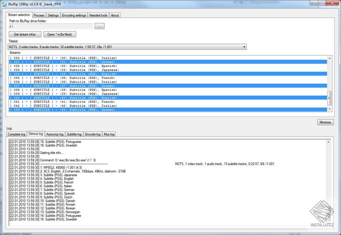Open the About tab

(x=115, y=15)
